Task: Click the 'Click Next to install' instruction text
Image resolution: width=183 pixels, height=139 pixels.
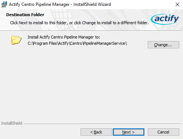Action: coord(79,23)
